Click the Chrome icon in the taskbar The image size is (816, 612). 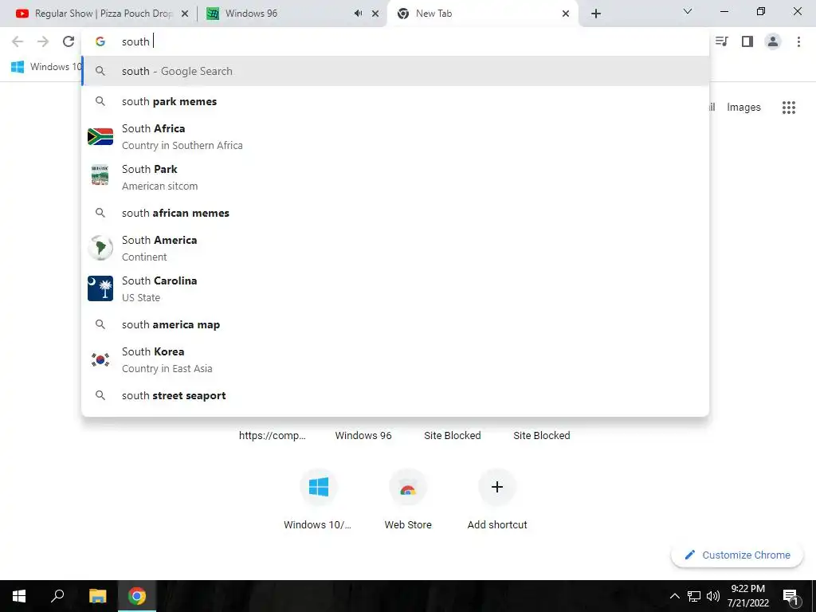[137, 596]
